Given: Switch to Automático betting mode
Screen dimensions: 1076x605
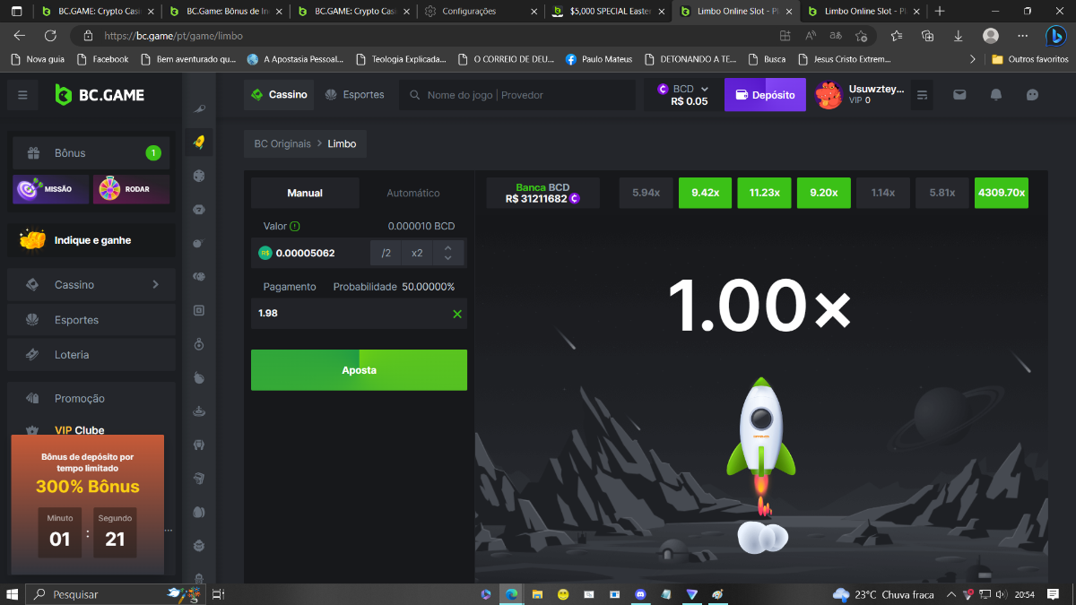Looking at the screenshot, I should coord(412,193).
